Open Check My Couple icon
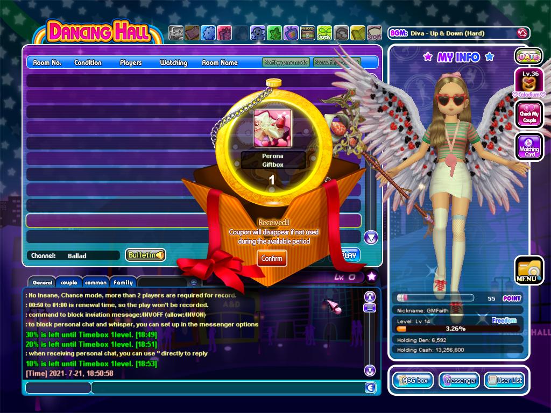551x413 pixels. (x=528, y=114)
